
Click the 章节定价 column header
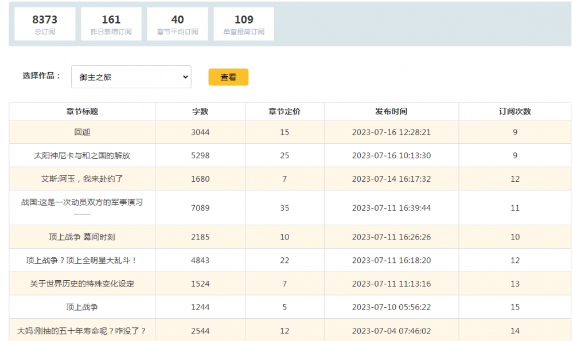coord(284,111)
